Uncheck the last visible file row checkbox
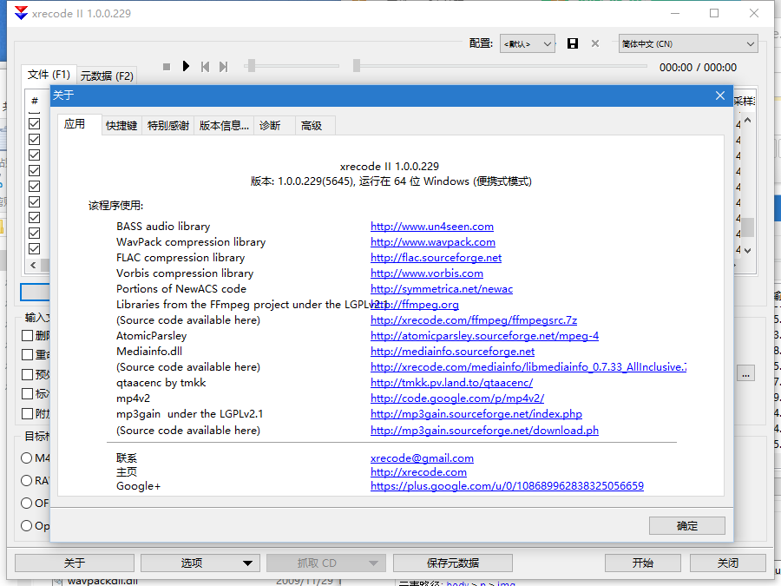Image resolution: width=781 pixels, height=586 pixels. pyautogui.click(x=35, y=248)
